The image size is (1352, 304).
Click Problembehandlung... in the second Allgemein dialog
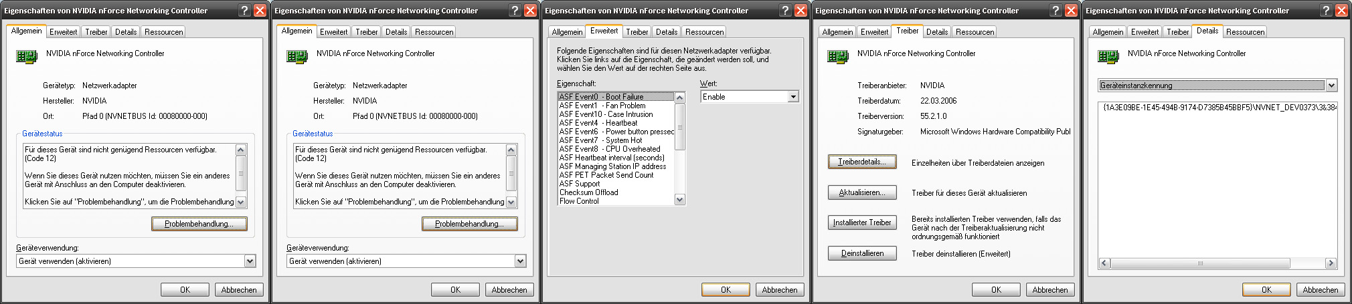point(470,224)
